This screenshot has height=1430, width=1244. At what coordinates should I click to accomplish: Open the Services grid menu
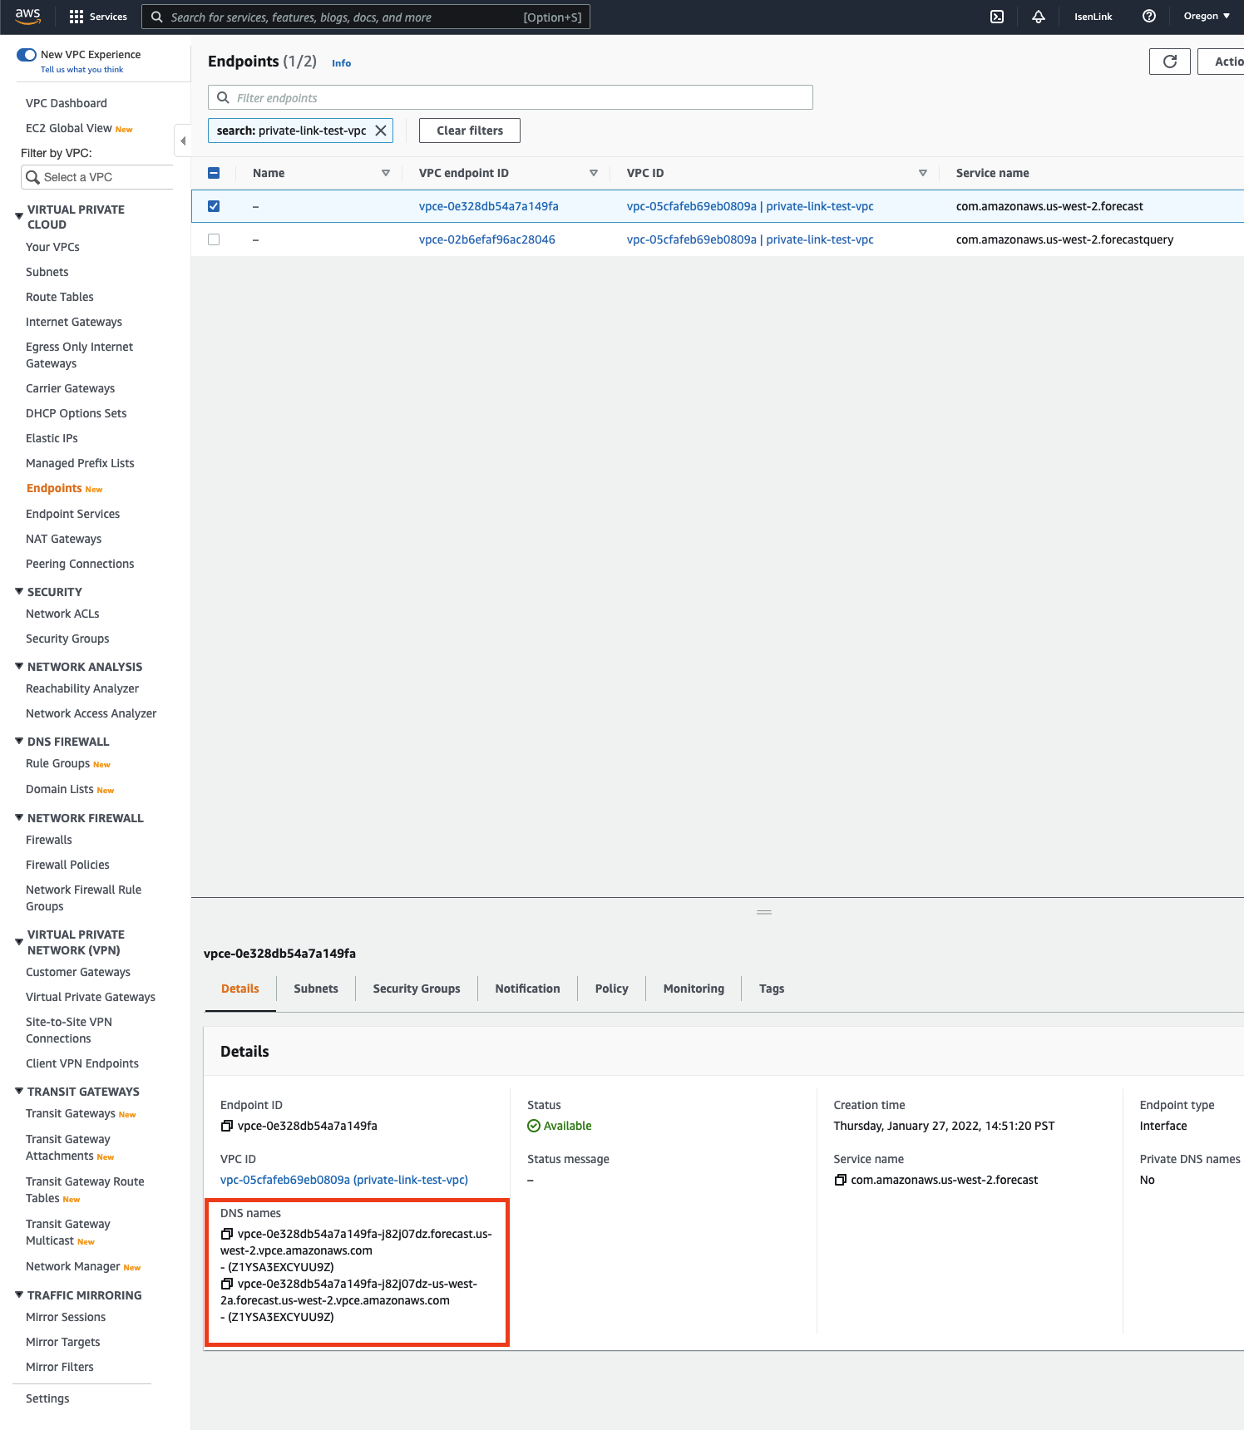pos(98,17)
